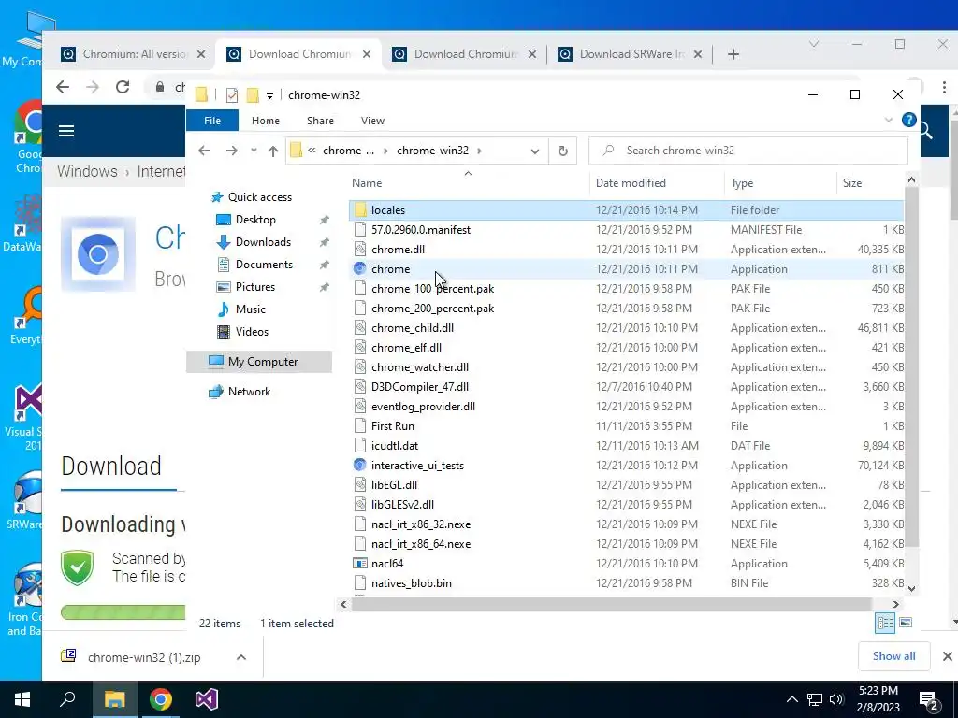Open the notification center
Viewport: 958px width, 718px height.
pos(929,699)
